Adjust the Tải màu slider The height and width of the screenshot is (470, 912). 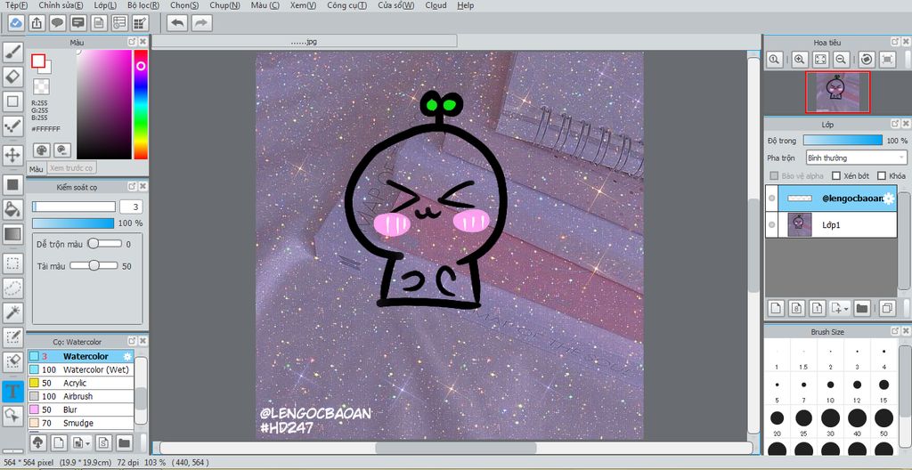tap(94, 266)
